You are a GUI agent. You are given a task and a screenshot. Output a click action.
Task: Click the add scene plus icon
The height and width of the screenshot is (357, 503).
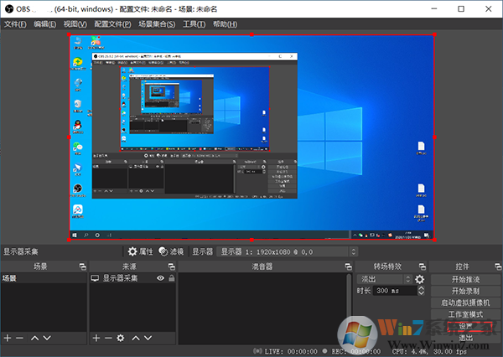7,338
